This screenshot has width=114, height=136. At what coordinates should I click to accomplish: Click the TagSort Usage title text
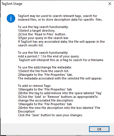[12, 4]
